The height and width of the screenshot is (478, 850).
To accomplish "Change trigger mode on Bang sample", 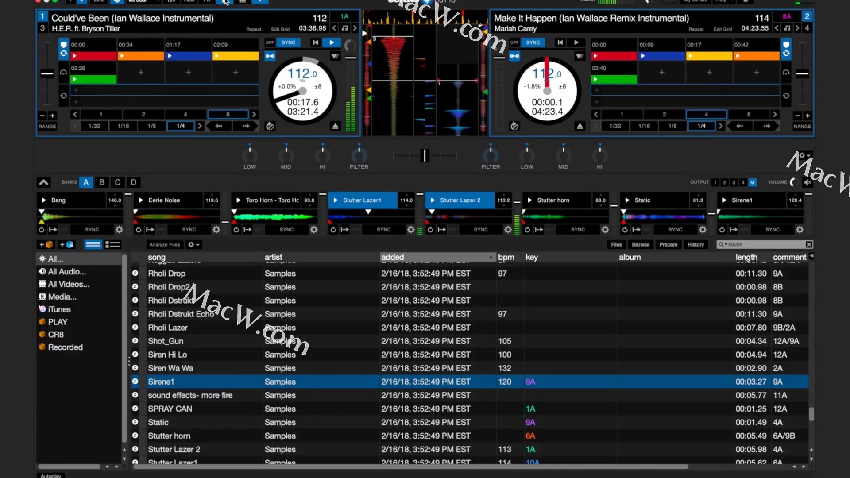I will click(x=53, y=230).
